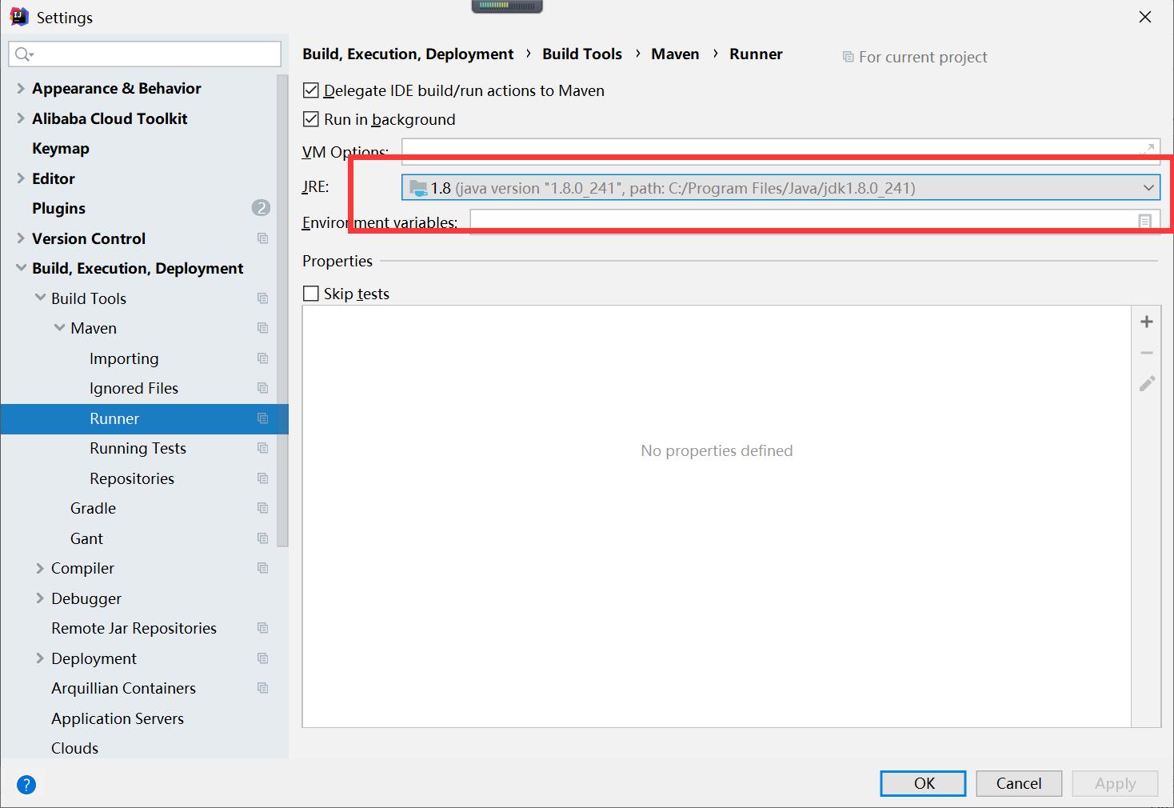
Task: Click the project-level icon beside Importing
Action: 262,358
